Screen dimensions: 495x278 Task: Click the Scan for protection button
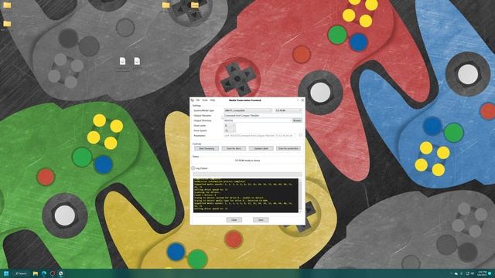[x=288, y=148]
